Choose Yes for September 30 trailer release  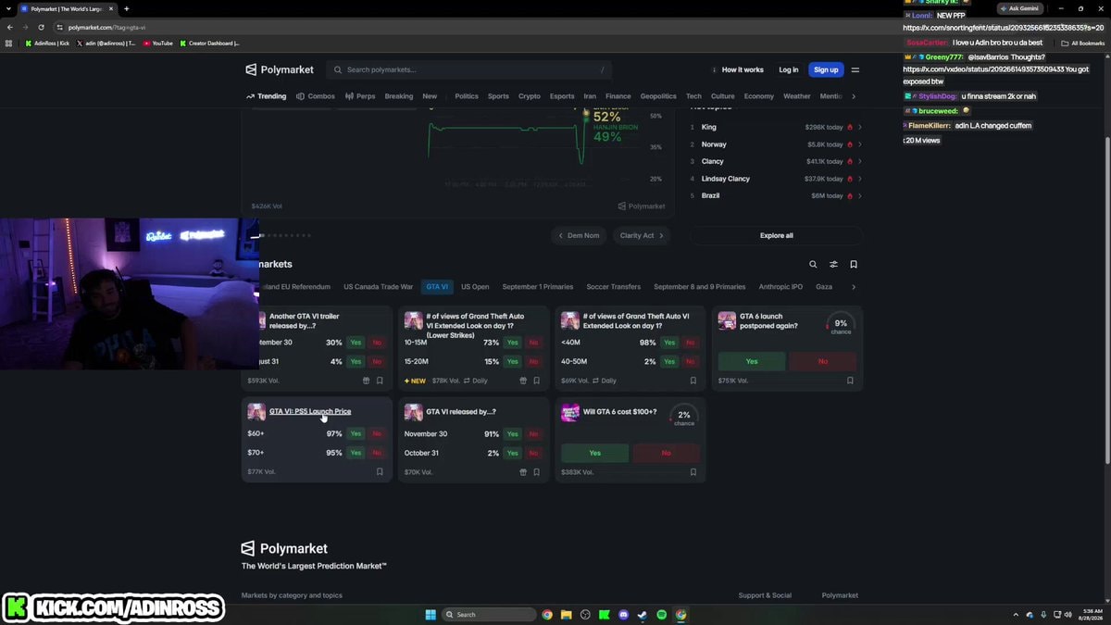click(x=356, y=343)
